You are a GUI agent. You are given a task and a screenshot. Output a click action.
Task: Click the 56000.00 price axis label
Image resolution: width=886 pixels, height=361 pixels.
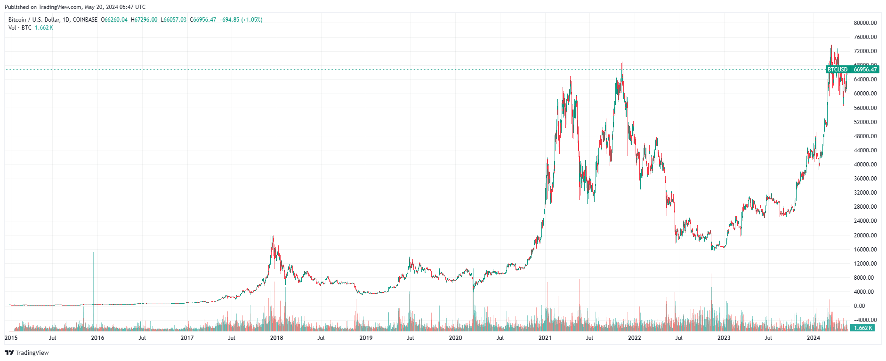coord(865,108)
